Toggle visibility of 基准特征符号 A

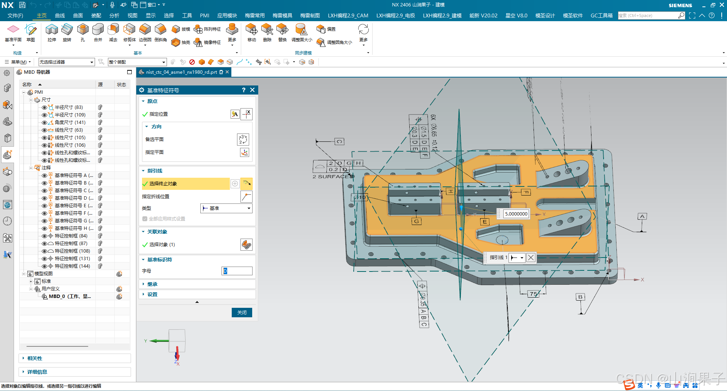pos(44,175)
